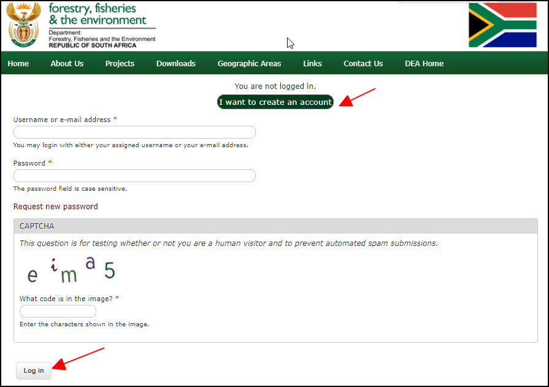Focus the Username or e-mail address field

[x=134, y=132]
